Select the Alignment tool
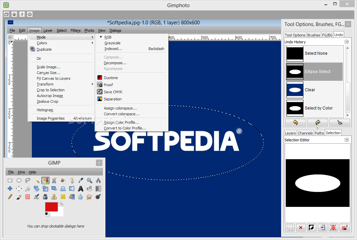Viewport: 357px width, 240px height. coord(19,189)
